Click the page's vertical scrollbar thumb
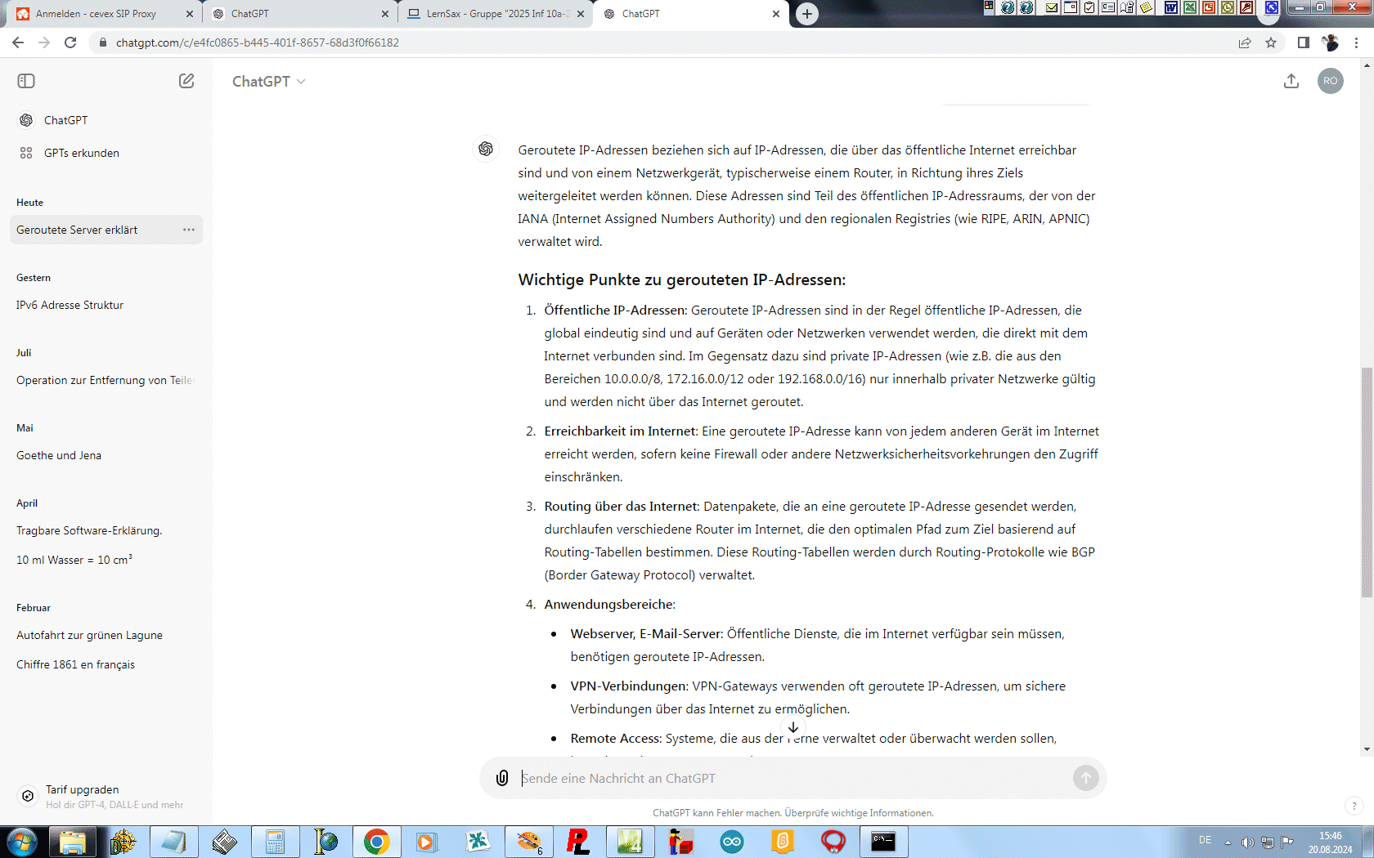The image size is (1374, 858). point(1367,482)
